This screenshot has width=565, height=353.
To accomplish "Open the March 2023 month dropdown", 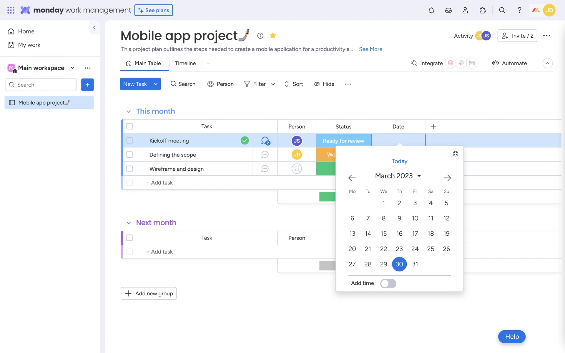I will 398,176.
